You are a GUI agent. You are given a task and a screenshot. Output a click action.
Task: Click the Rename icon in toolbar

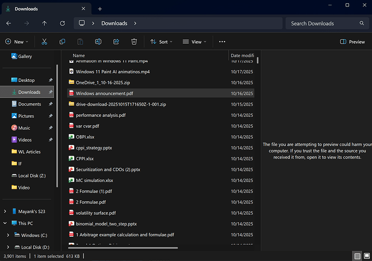[98, 41]
